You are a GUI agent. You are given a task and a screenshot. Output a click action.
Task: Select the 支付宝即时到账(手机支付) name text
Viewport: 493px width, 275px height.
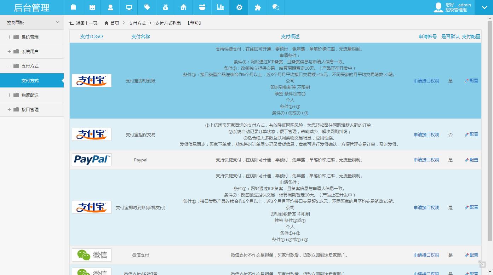[141, 208]
